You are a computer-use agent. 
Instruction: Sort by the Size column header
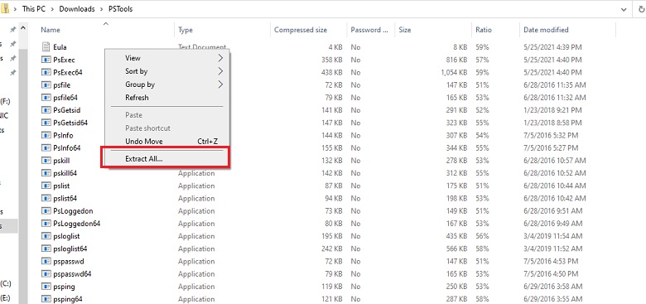(x=405, y=30)
